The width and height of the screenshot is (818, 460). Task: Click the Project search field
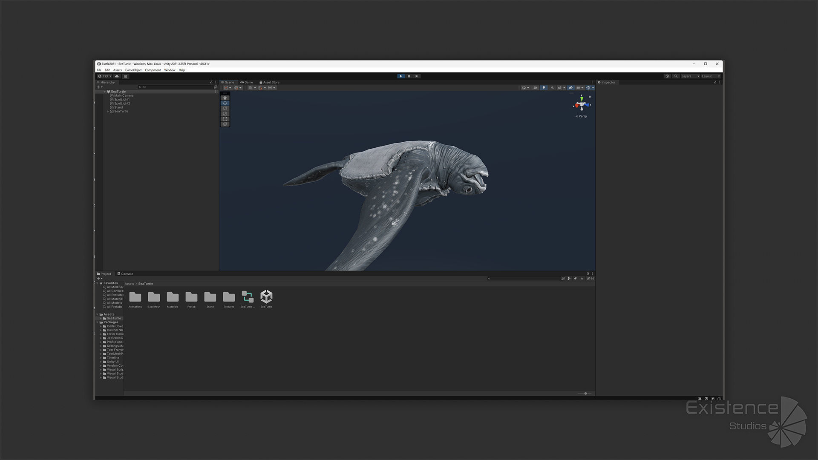click(x=524, y=279)
